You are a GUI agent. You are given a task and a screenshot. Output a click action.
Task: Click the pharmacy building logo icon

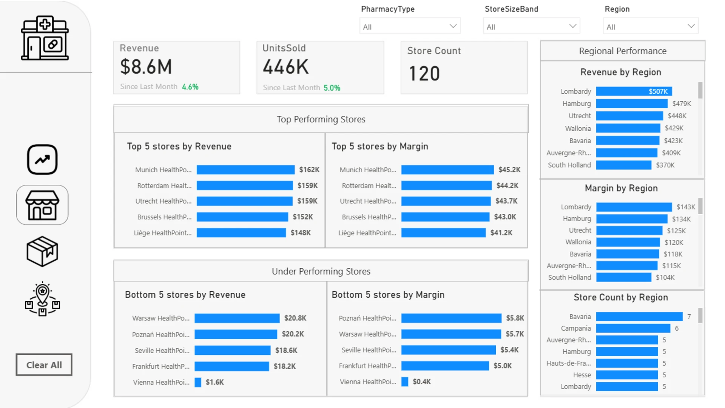45,38
